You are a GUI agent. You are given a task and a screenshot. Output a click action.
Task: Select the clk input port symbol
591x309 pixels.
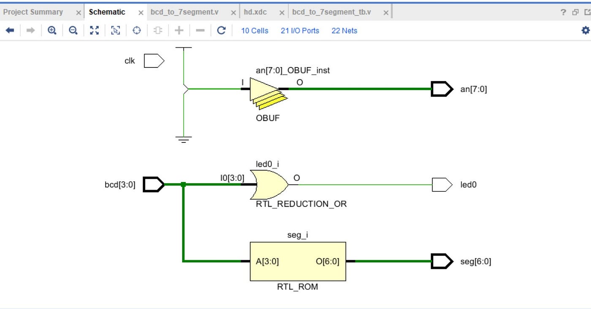154,61
